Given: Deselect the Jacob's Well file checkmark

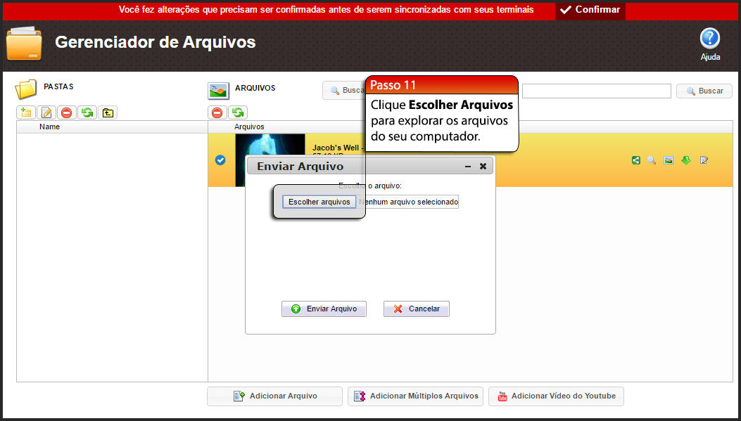Looking at the screenshot, I should tap(220, 160).
